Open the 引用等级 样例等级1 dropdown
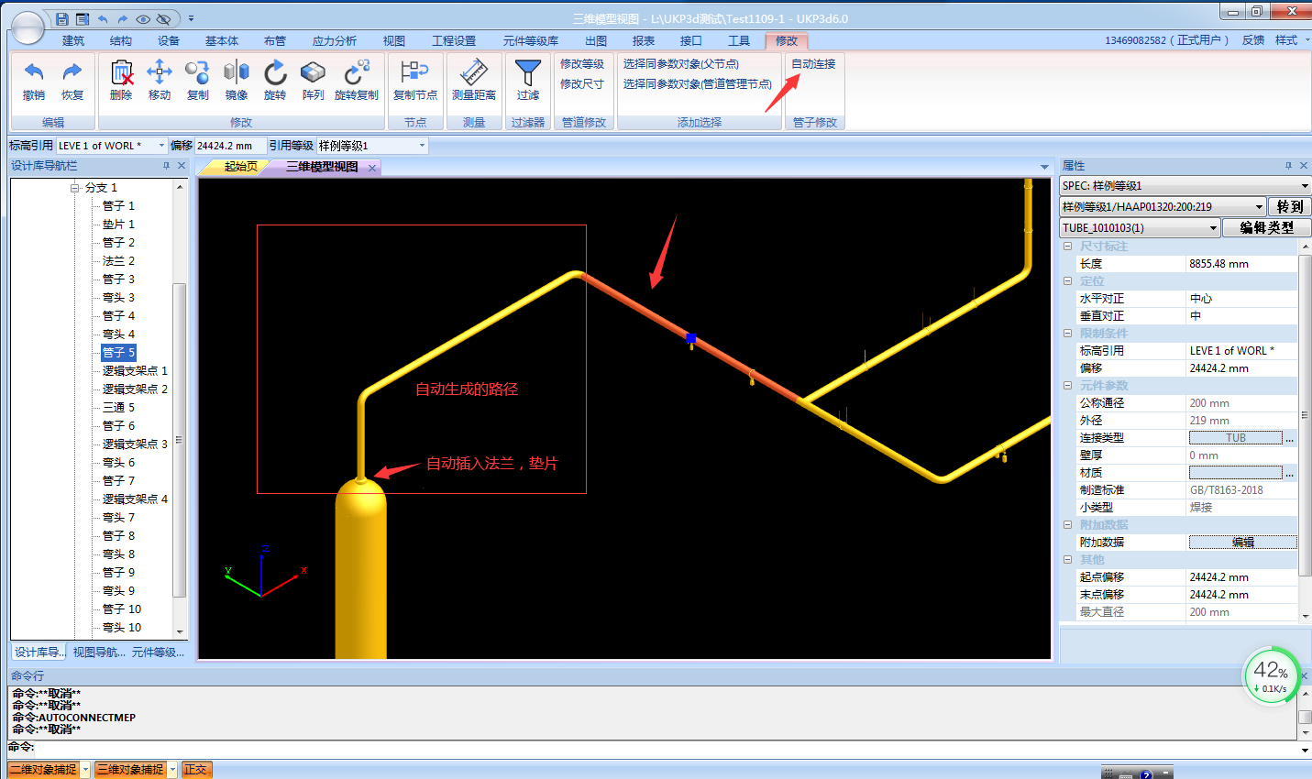The image size is (1312, 779). (x=422, y=146)
